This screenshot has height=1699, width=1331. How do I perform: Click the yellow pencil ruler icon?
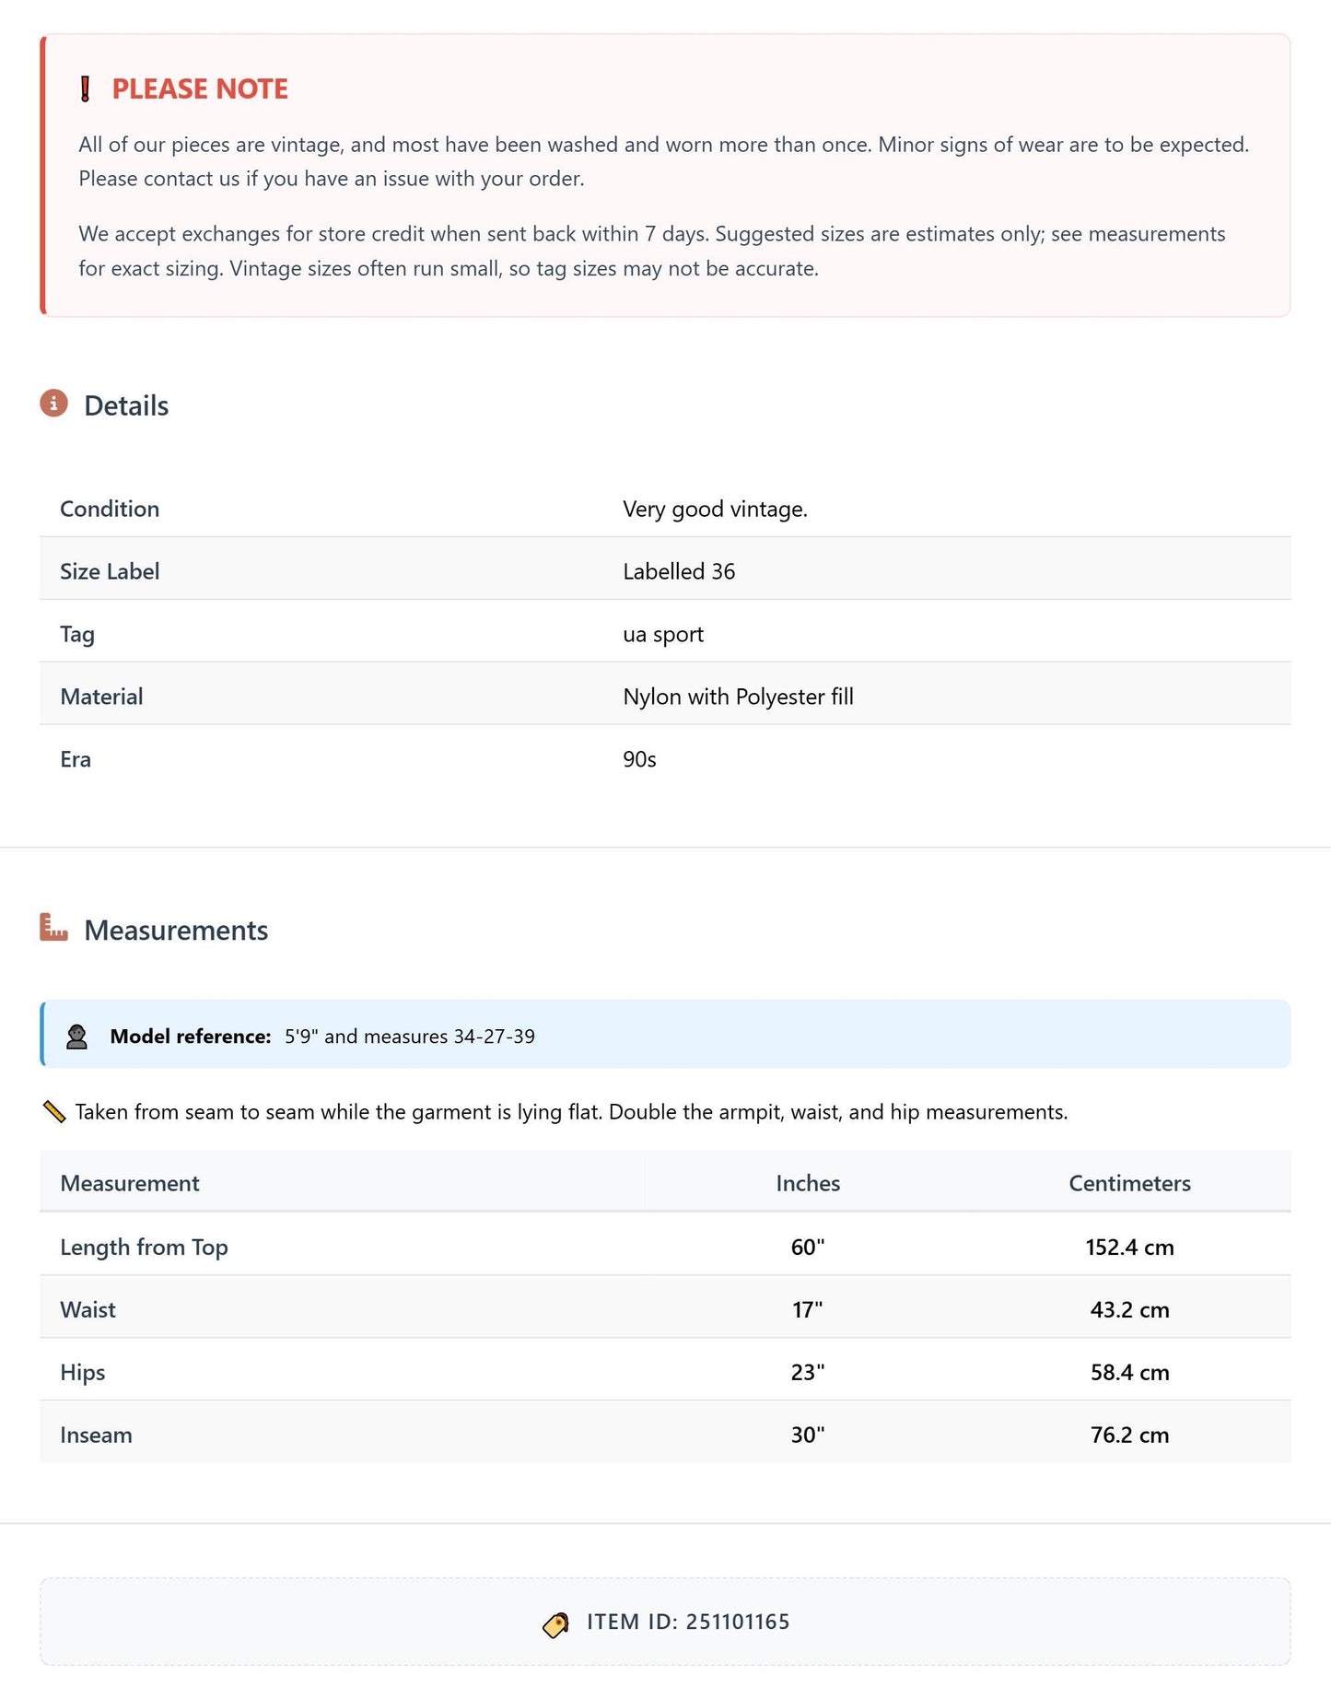54,1112
